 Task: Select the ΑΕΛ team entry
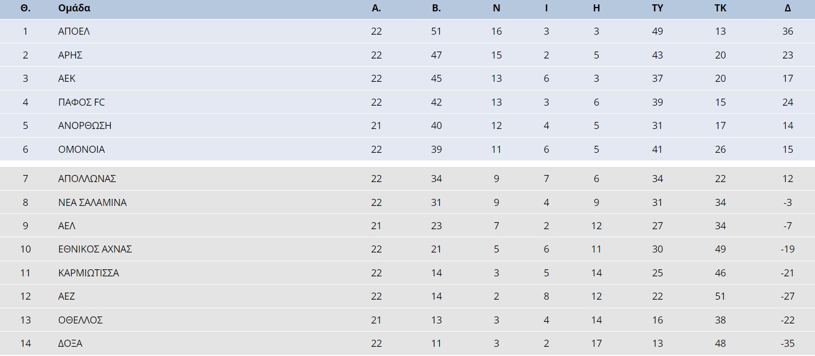click(67, 226)
